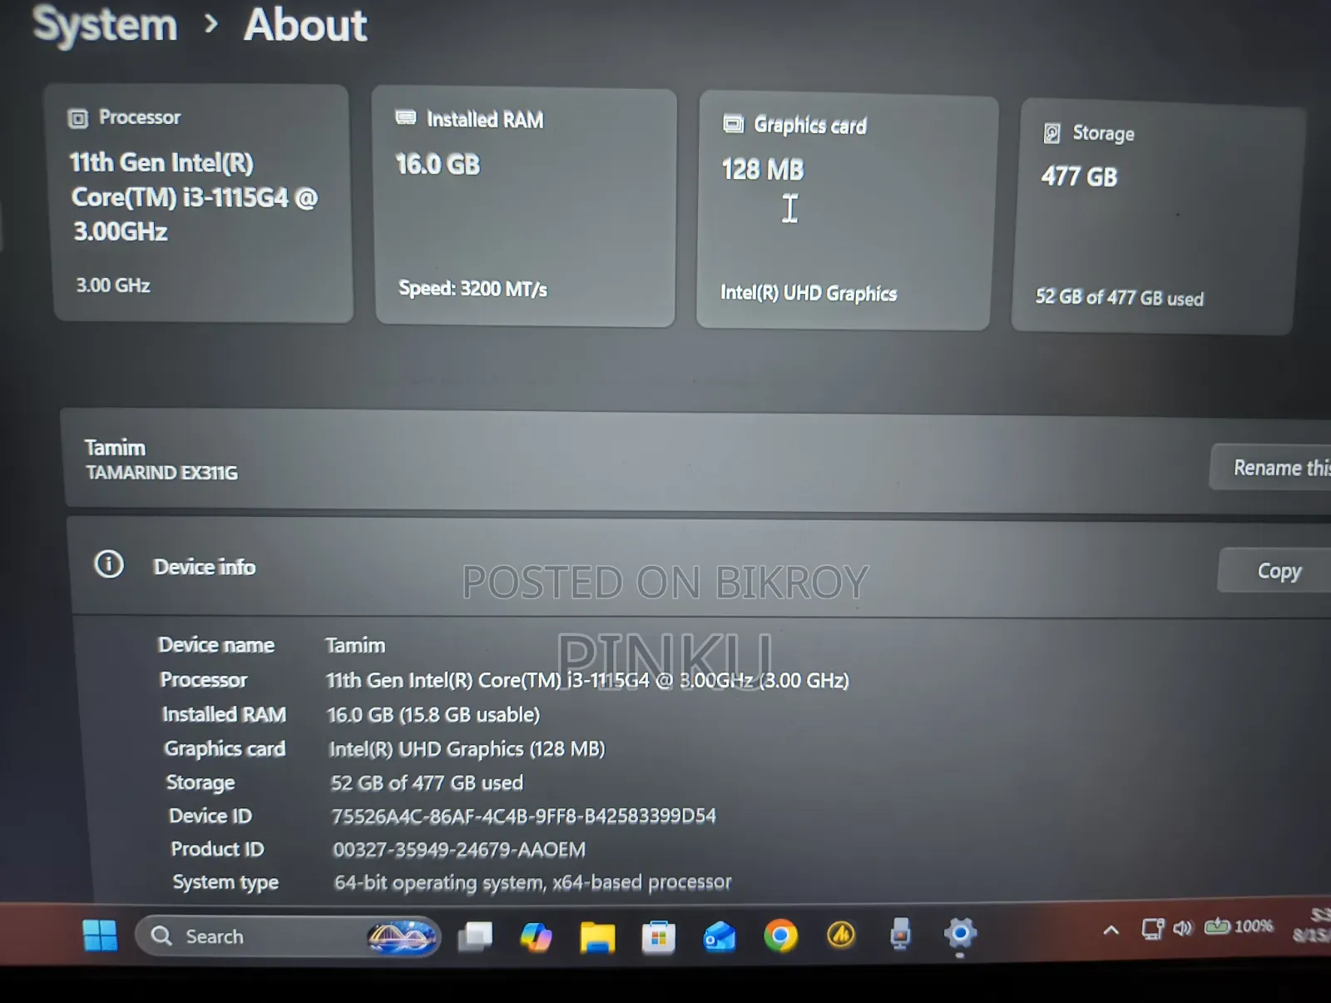Click 'Speed: 3200 MT/s' text
This screenshot has height=1003, width=1331.
pos(473,289)
